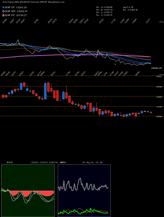Click the rotated 12981 top label
The width and height of the screenshot is (164, 217).
click(36, 21)
